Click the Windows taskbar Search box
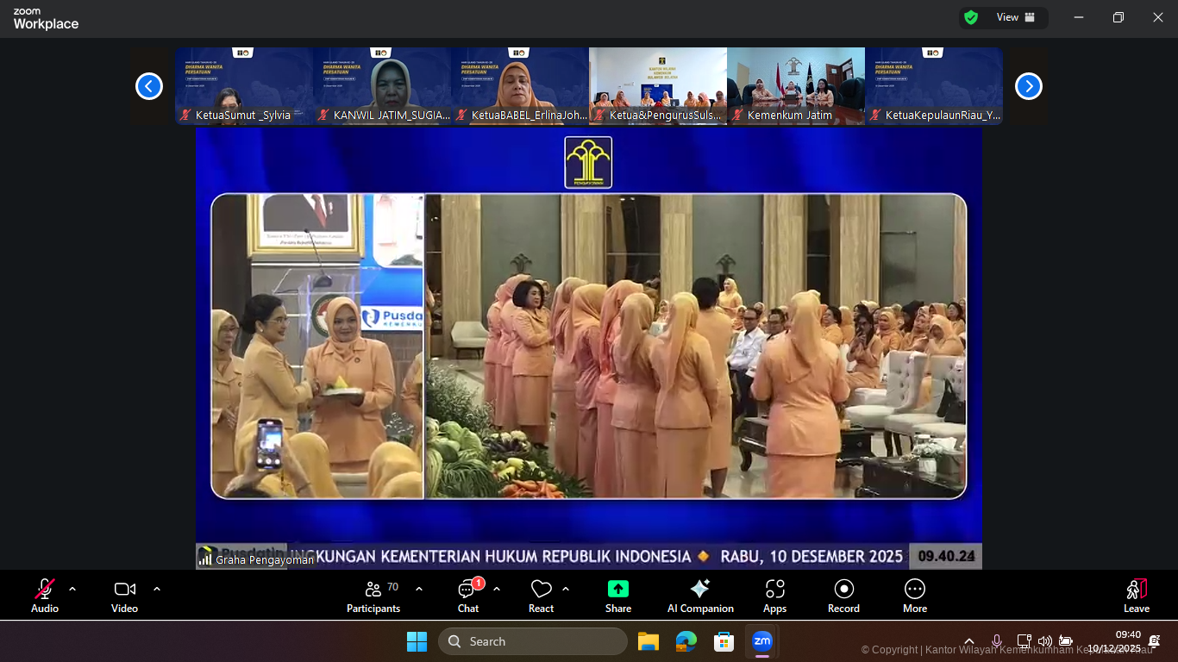Viewport: 1178px width, 662px height. (x=533, y=641)
